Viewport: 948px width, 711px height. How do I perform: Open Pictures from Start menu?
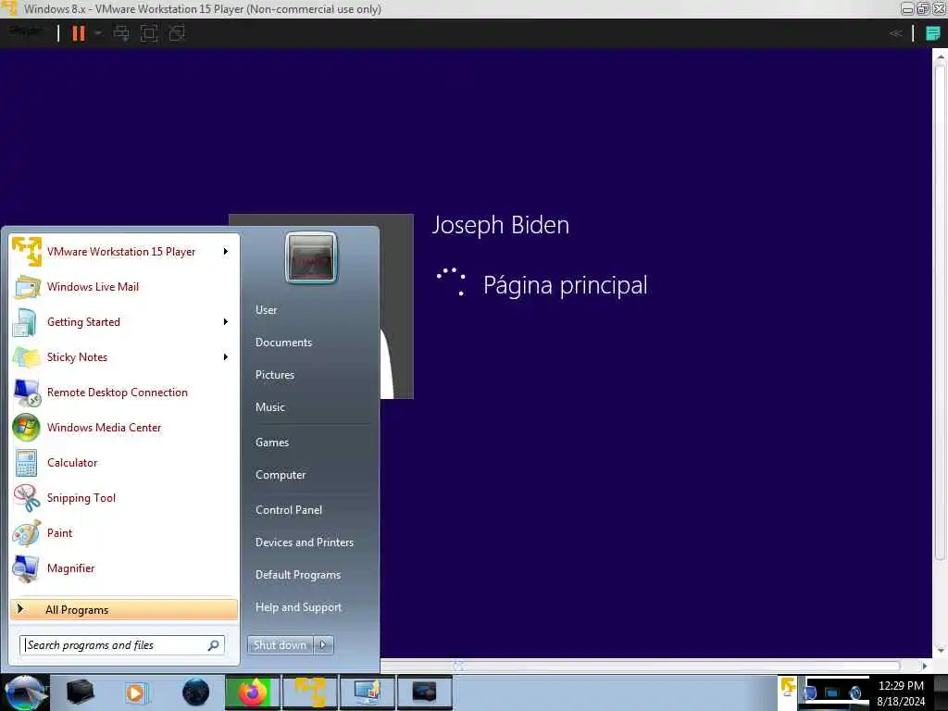click(x=274, y=375)
